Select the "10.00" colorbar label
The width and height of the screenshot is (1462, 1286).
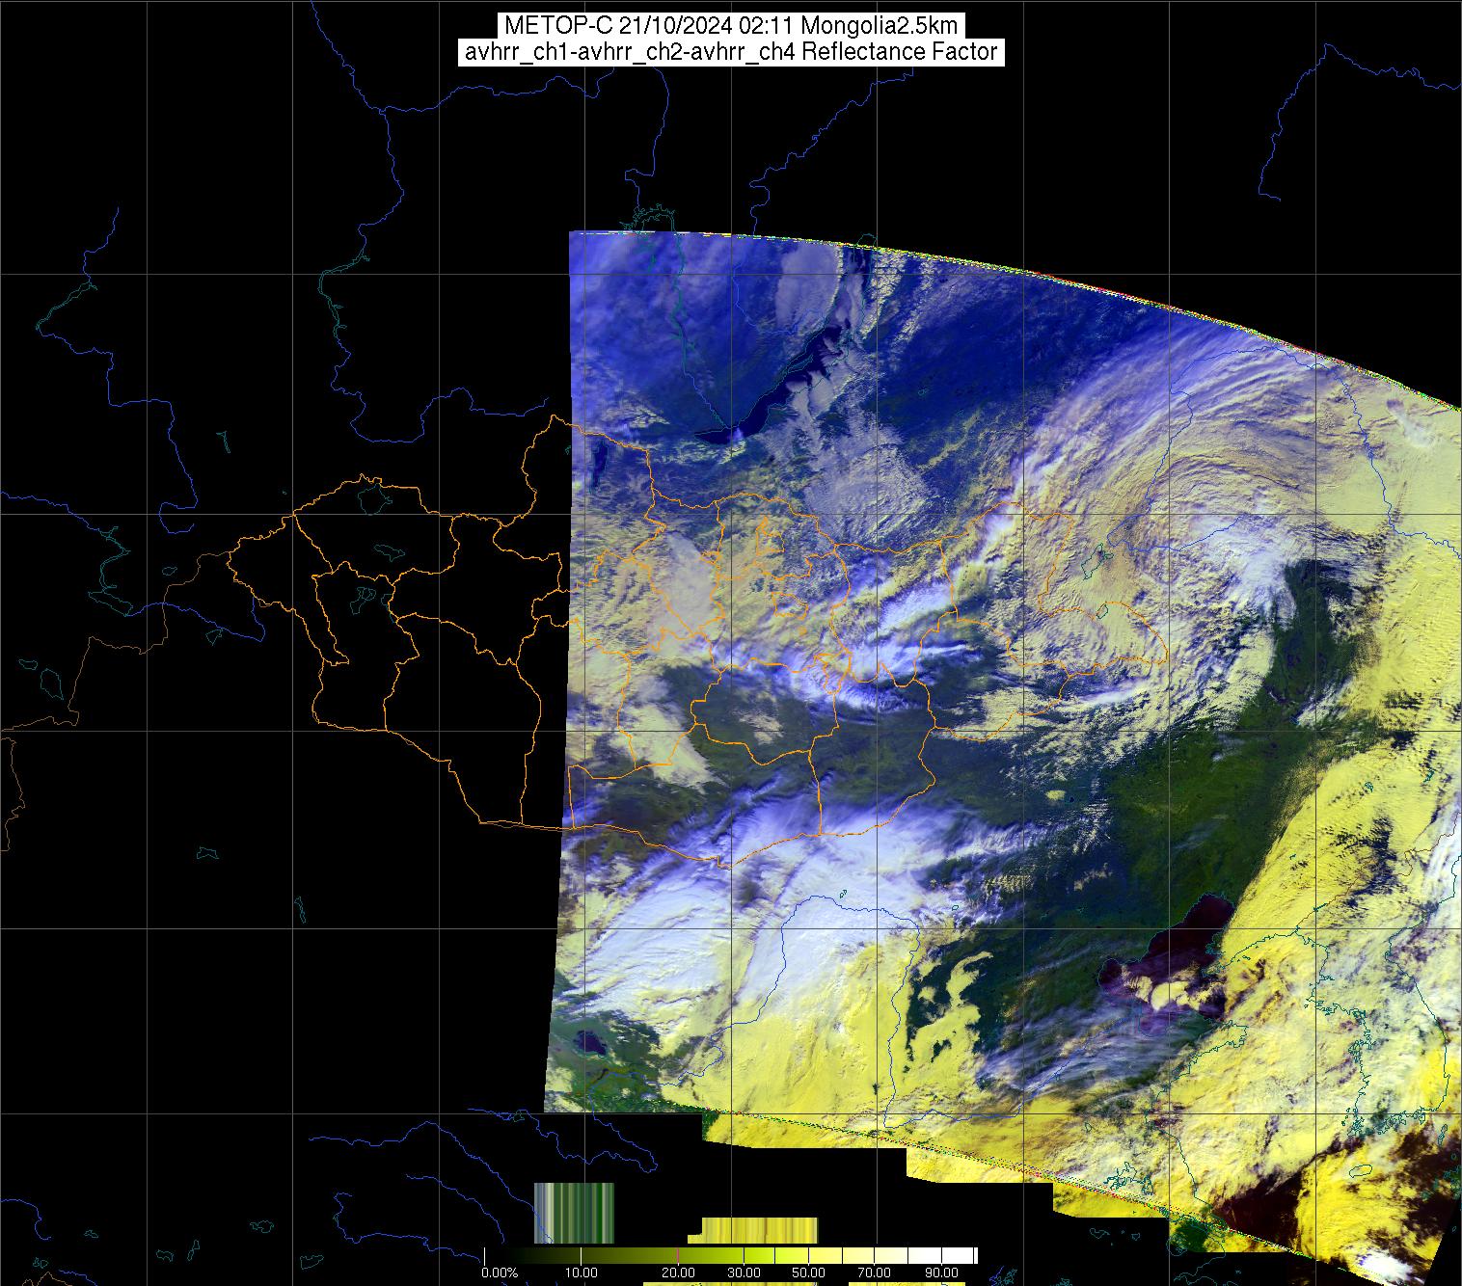[x=582, y=1273]
